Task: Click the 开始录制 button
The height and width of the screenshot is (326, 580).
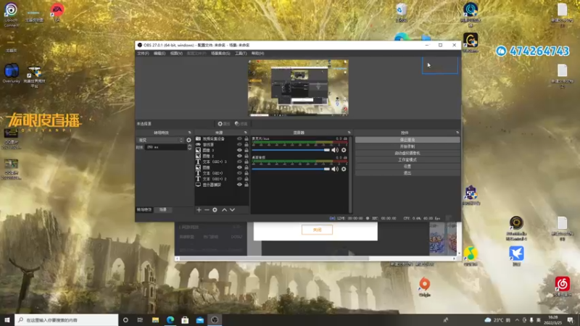Action: point(407,146)
